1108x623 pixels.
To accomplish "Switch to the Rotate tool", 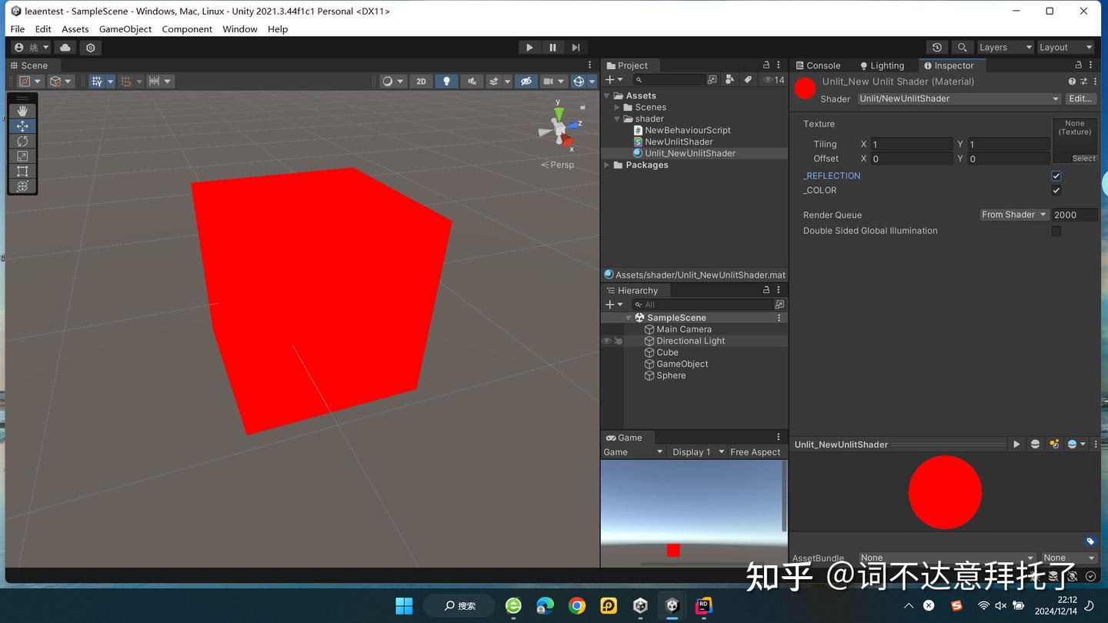I will click(x=22, y=141).
